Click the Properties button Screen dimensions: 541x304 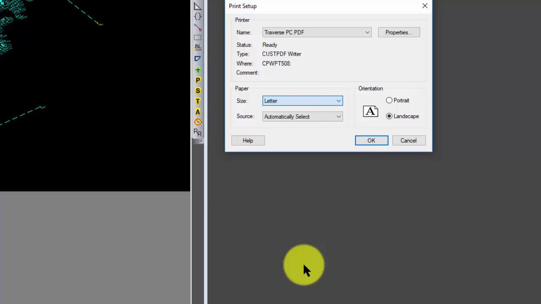[399, 32]
